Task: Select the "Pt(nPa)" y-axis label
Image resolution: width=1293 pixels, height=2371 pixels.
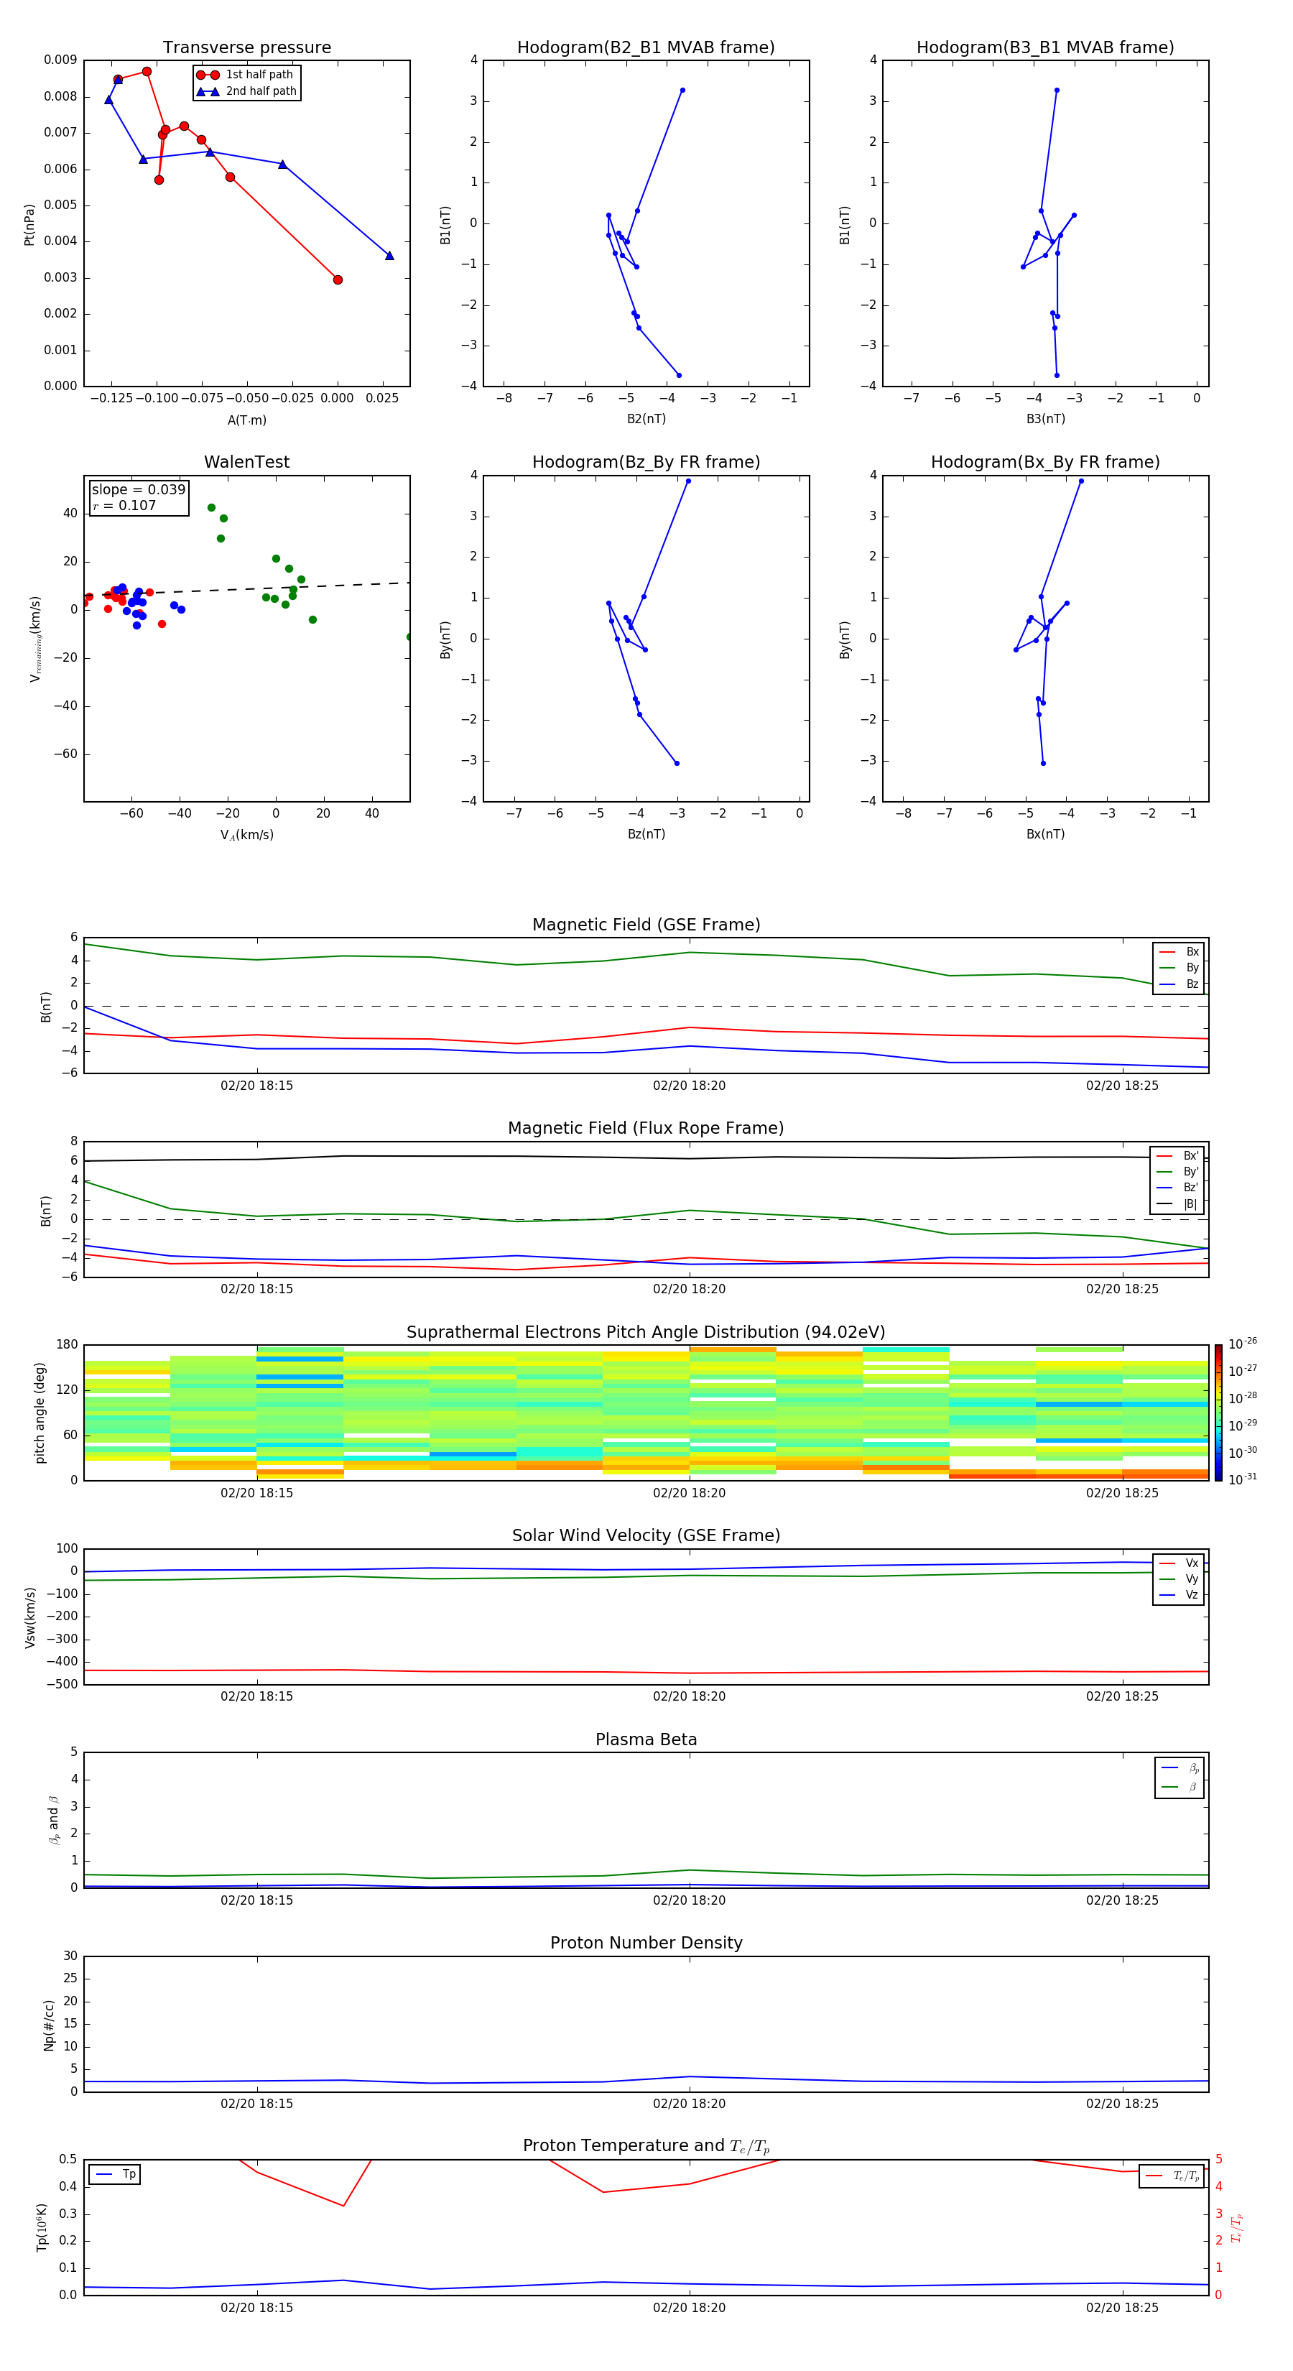Action: point(29,223)
